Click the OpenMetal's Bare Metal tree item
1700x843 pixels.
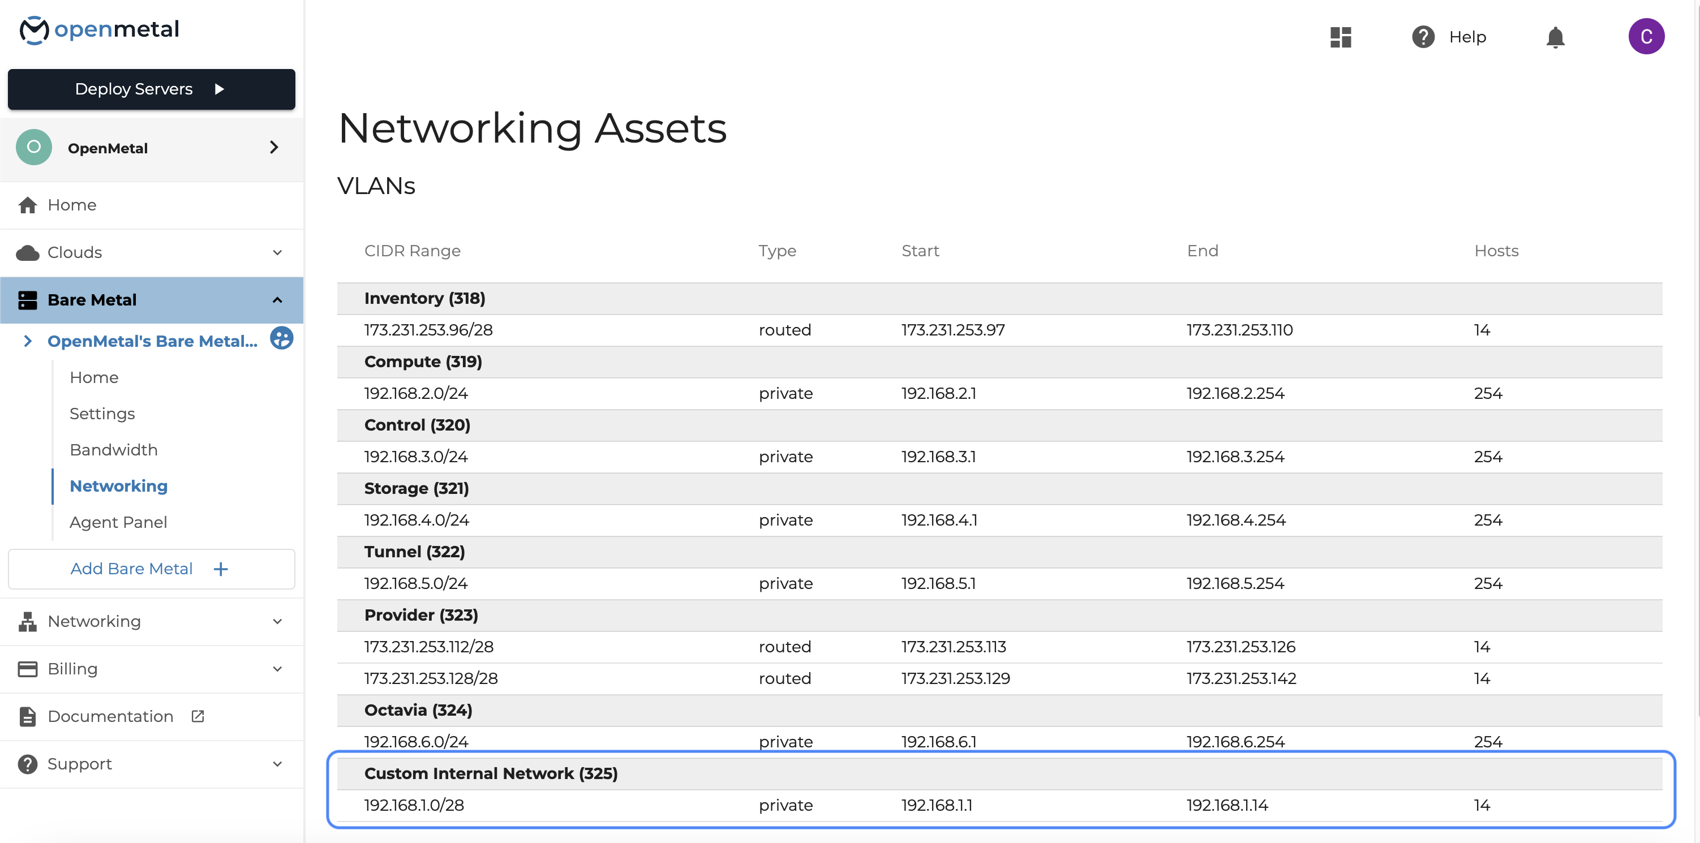pyautogui.click(x=152, y=340)
